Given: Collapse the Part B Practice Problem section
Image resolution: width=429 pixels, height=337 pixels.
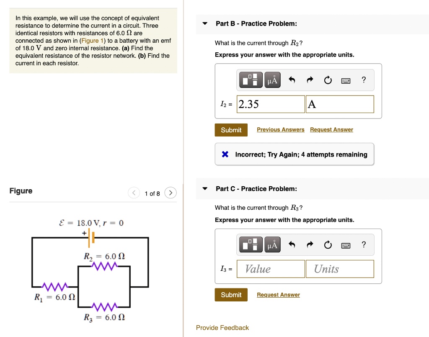Looking at the screenshot, I should coord(204,23).
